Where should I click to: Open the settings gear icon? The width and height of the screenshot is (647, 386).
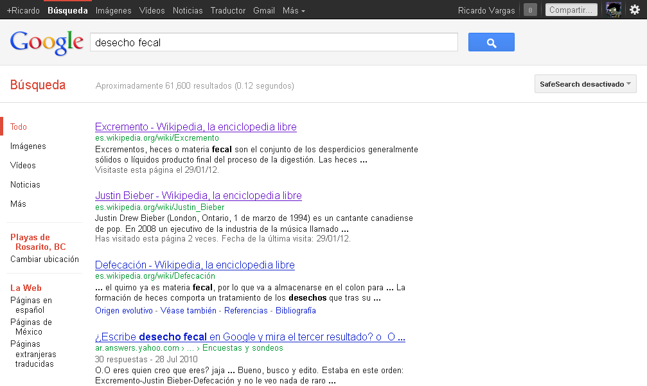635,10
